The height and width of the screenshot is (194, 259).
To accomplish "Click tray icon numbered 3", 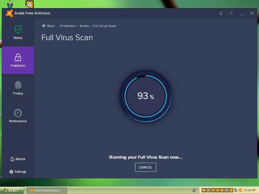I will 218,190.
